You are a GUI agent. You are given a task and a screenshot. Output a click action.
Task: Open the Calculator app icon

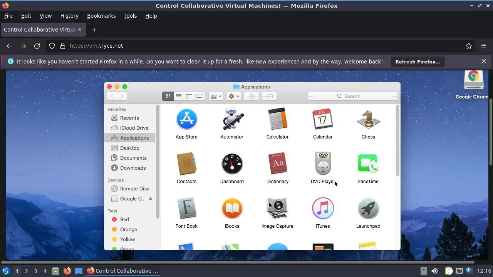tap(277, 119)
